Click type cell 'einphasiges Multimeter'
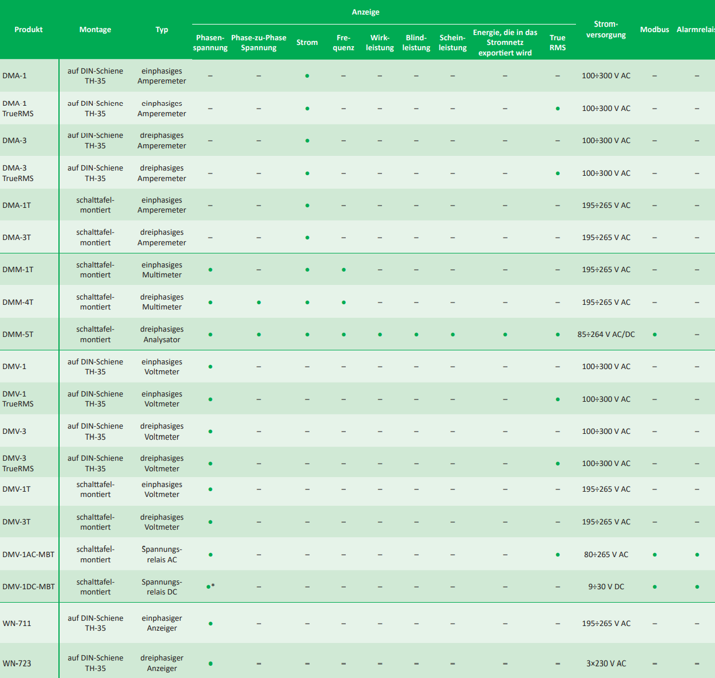 [x=162, y=270]
